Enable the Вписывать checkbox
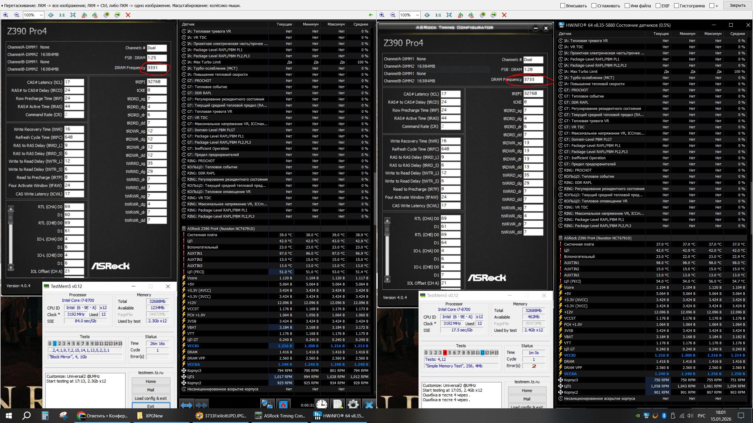This screenshot has width=753, height=423. (x=563, y=6)
